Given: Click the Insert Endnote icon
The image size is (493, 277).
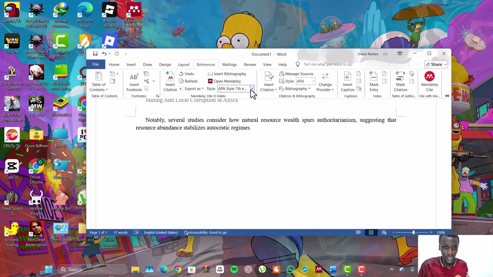Looking at the screenshot, I should (146, 74).
